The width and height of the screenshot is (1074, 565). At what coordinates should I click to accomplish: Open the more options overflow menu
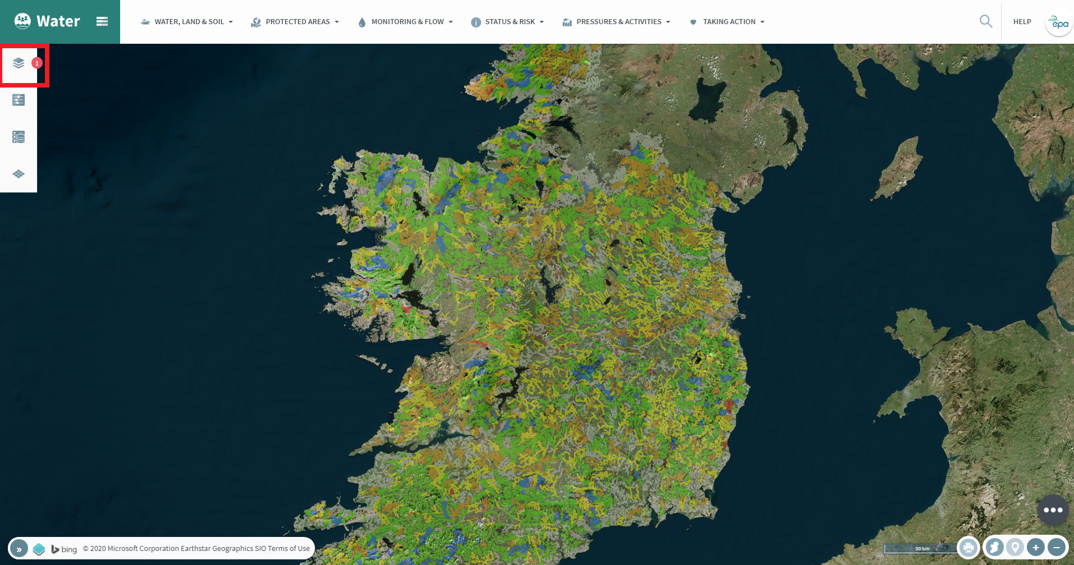[1054, 510]
